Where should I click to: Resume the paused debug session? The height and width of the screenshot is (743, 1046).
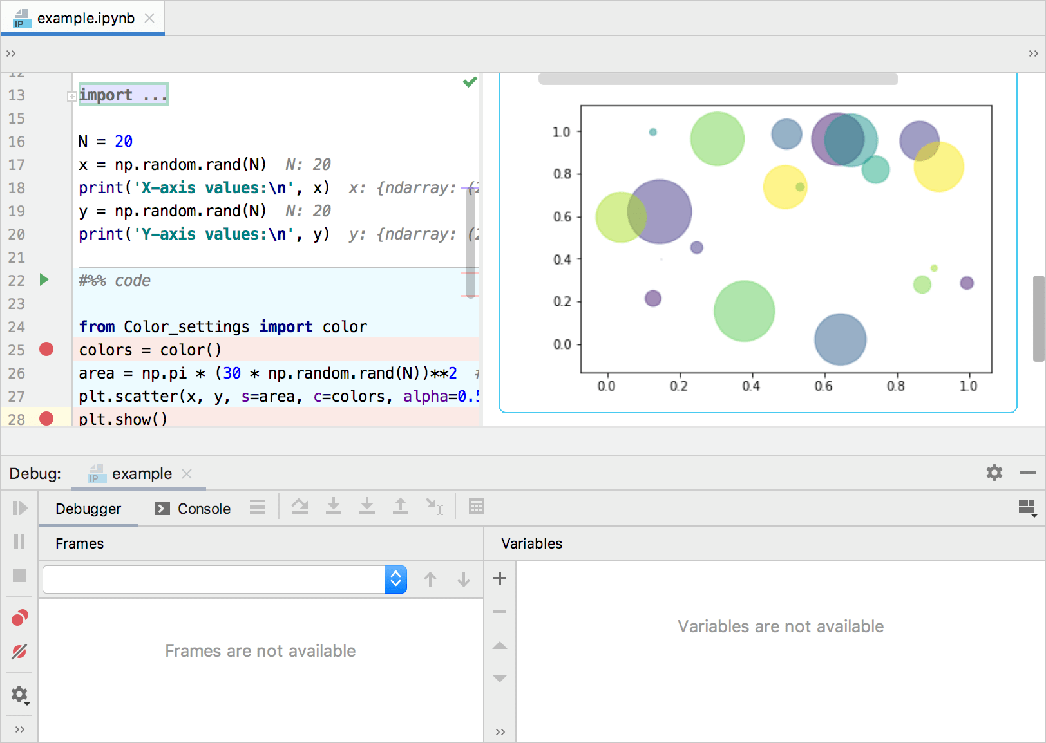[x=19, y=508]
